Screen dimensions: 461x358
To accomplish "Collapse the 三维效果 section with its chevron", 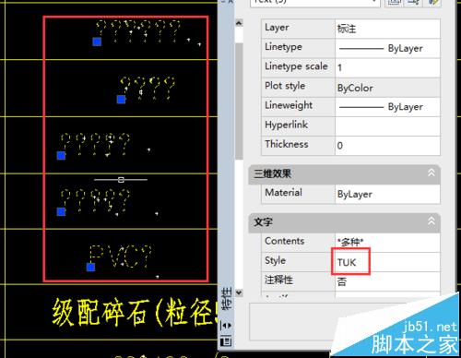I will click(x=431, y=173).
